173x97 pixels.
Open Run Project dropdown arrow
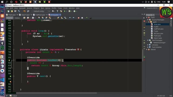67,11
